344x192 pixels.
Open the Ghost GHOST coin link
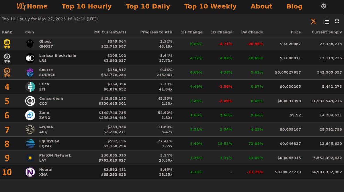pyautogui.click(x=46, y=44)
